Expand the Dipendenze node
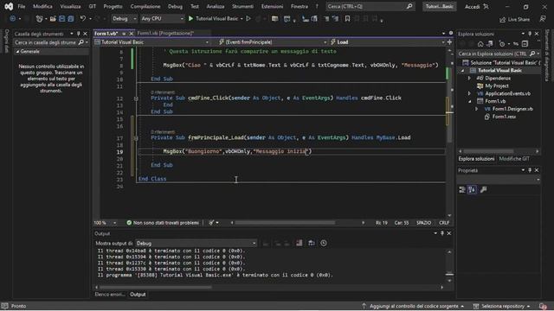 (469, 79)
